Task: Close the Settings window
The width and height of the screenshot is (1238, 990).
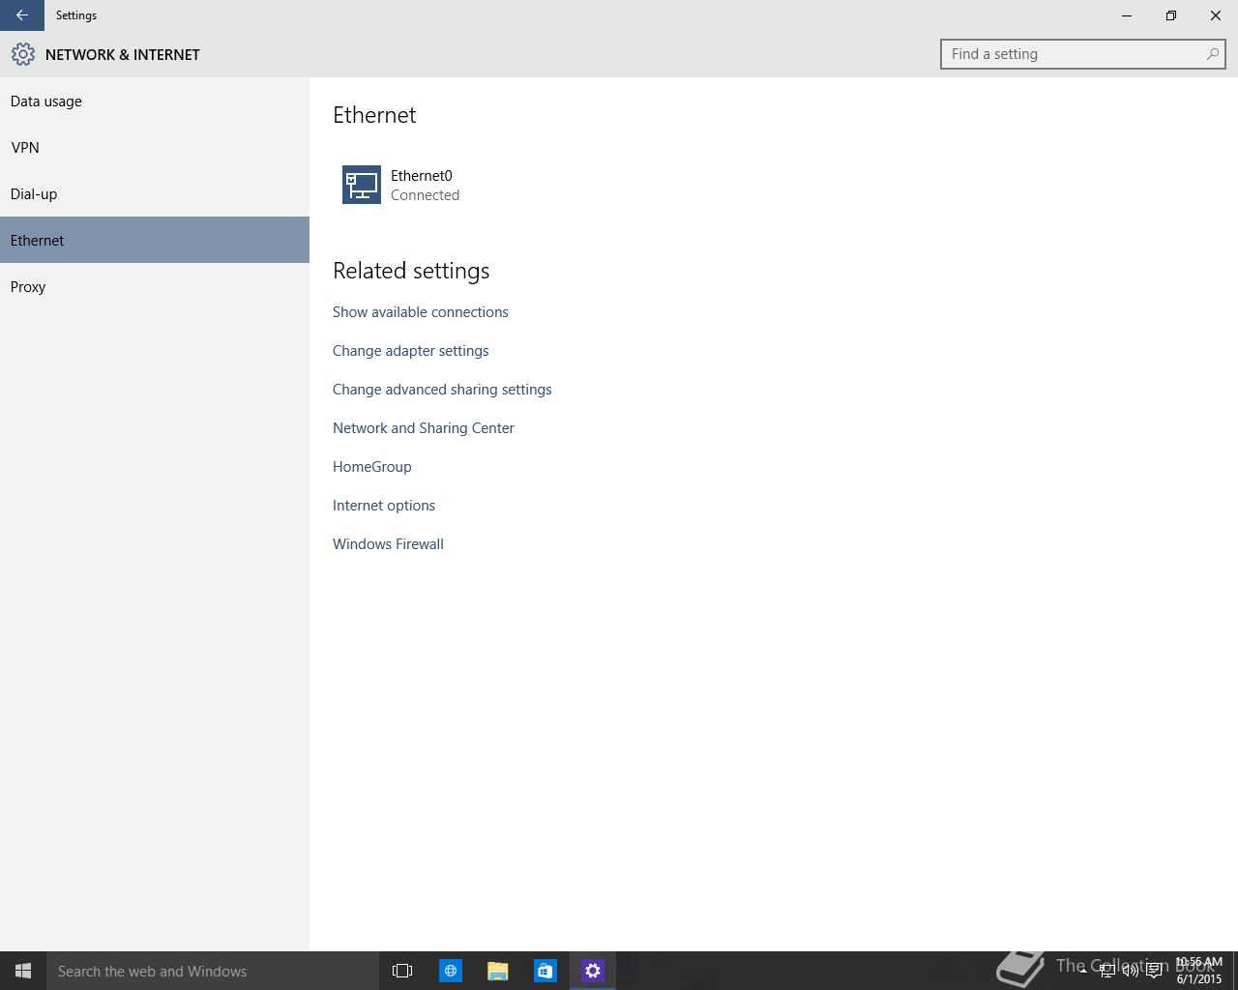Action: click(x=1216, y=15)
